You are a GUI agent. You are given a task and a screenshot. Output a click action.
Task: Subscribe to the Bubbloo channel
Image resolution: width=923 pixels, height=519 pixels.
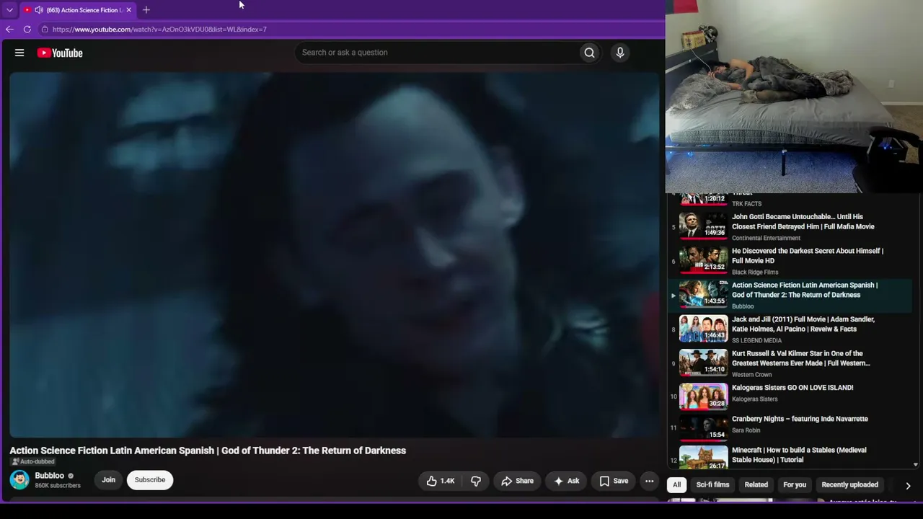[150, 480]
